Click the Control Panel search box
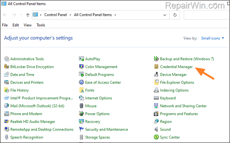This screenshot has height=143, width=230. (207, 15)
